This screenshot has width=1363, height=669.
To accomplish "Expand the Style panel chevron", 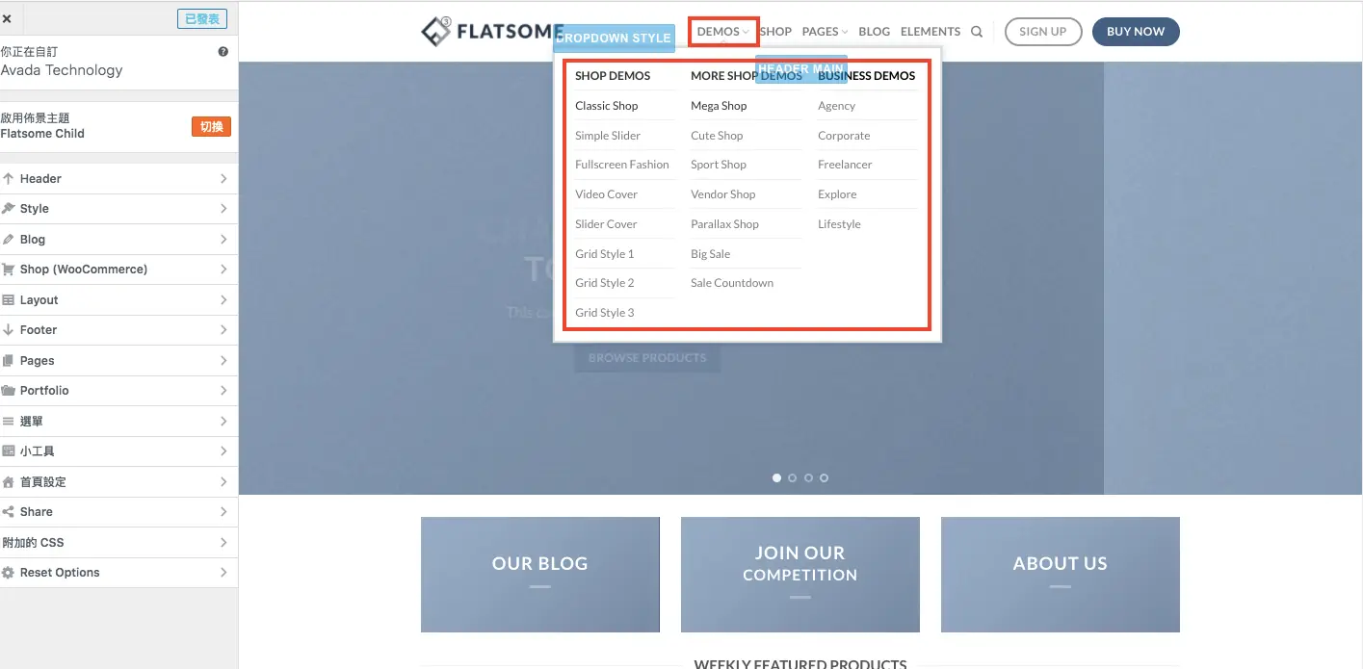I will 223,208.
